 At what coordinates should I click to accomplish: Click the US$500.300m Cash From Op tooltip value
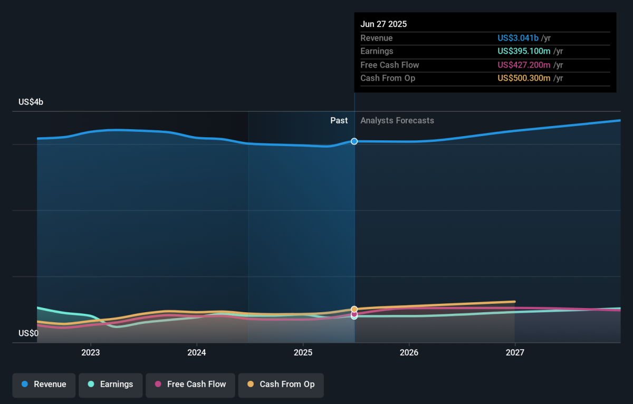tap(524, 78)
